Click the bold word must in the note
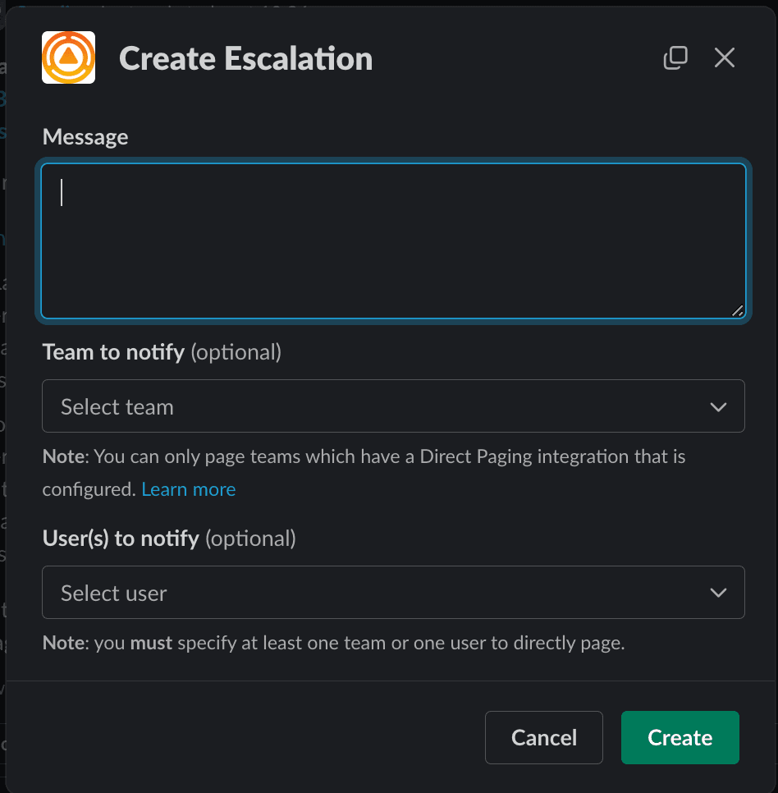 click(151, 643)
